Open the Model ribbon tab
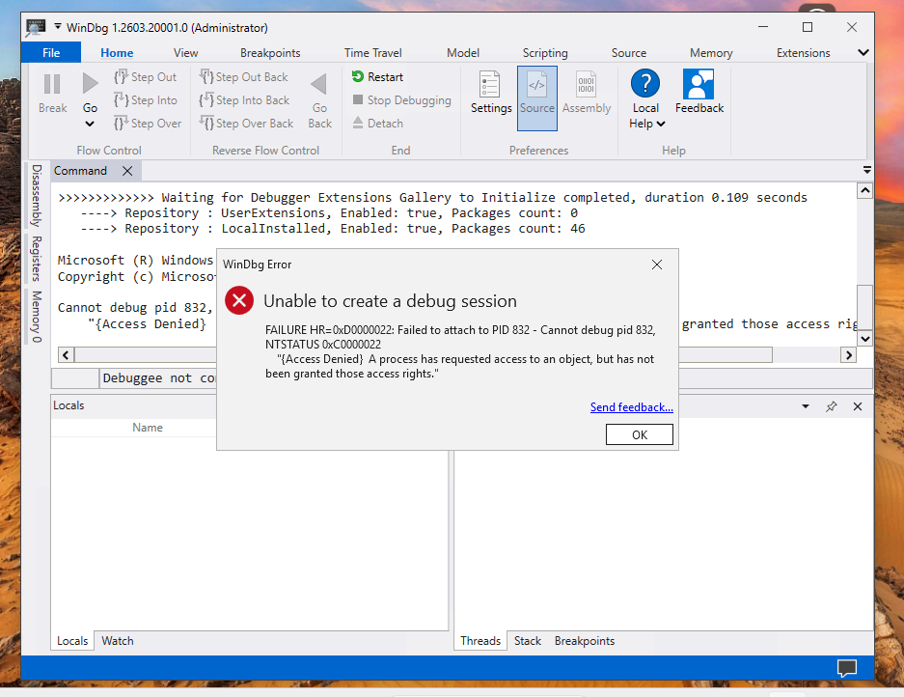Image resolution: width=904 pixels, height=697 pixels. (x=463, y=52)
